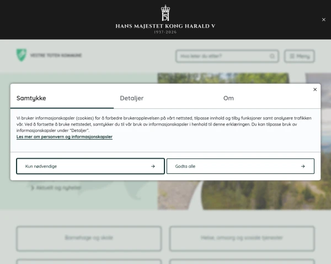
Task: Focus the blurred site search field
Action: tap(227, 56)
